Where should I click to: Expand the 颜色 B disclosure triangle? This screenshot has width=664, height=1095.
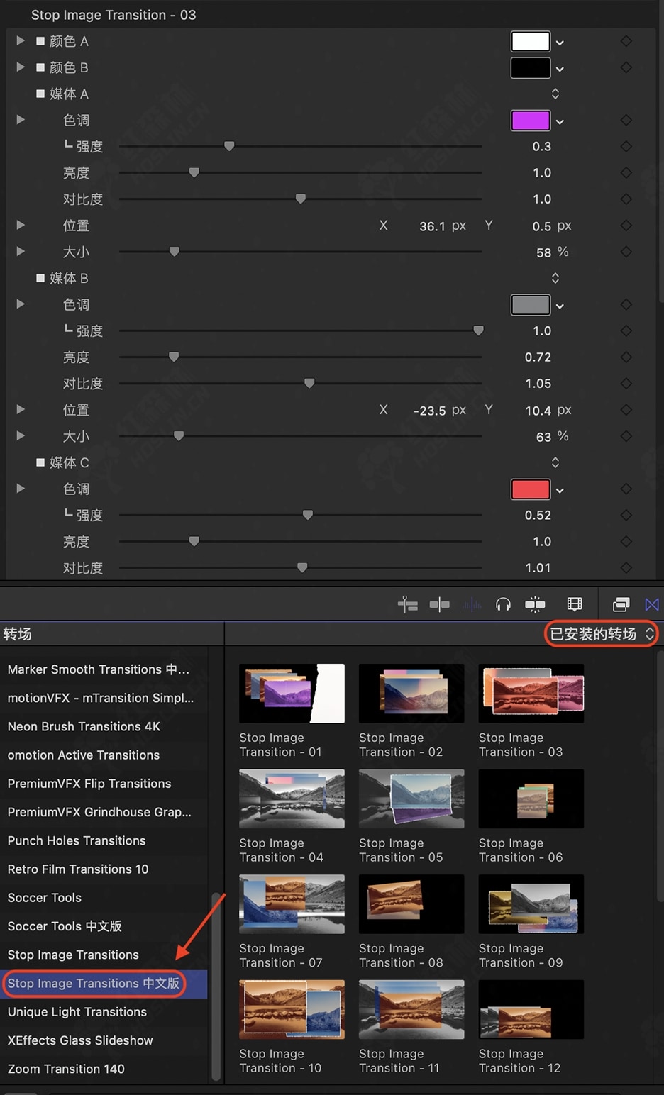tap(21, 67)
